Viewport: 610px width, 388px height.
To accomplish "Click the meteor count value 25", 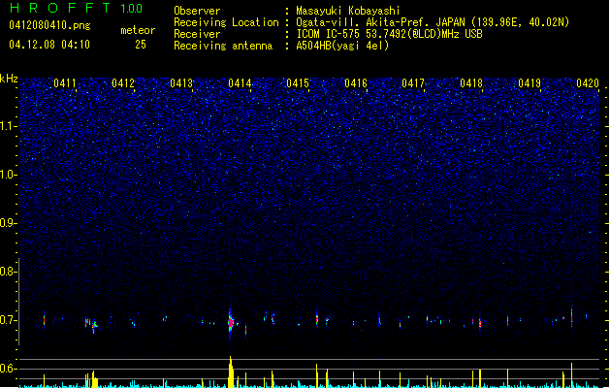I will 141,45.
